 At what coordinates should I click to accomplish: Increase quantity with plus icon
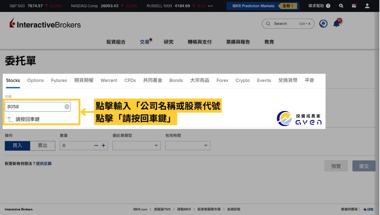(103, 146)
